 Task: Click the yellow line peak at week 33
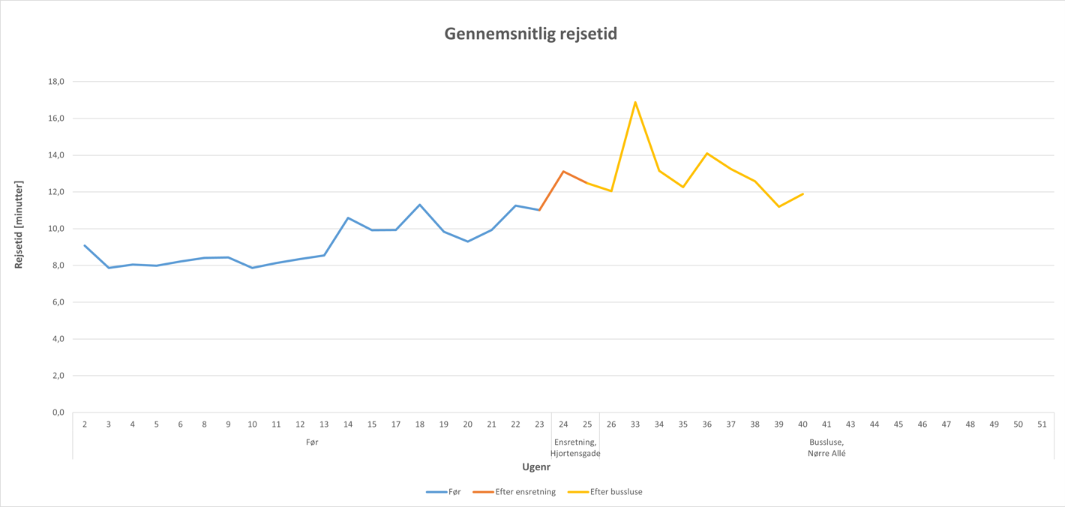(x=635, y=102)
